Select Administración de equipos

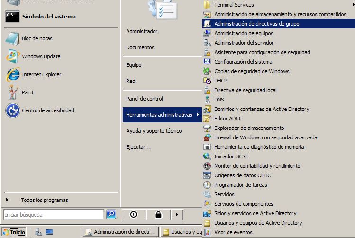(x=279, y=33)
